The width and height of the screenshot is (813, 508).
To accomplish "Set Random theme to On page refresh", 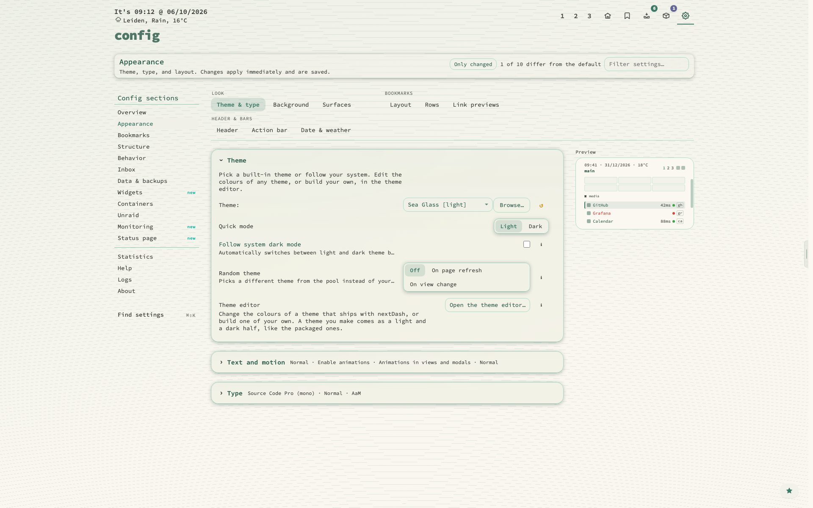I will tap(456, 270).
